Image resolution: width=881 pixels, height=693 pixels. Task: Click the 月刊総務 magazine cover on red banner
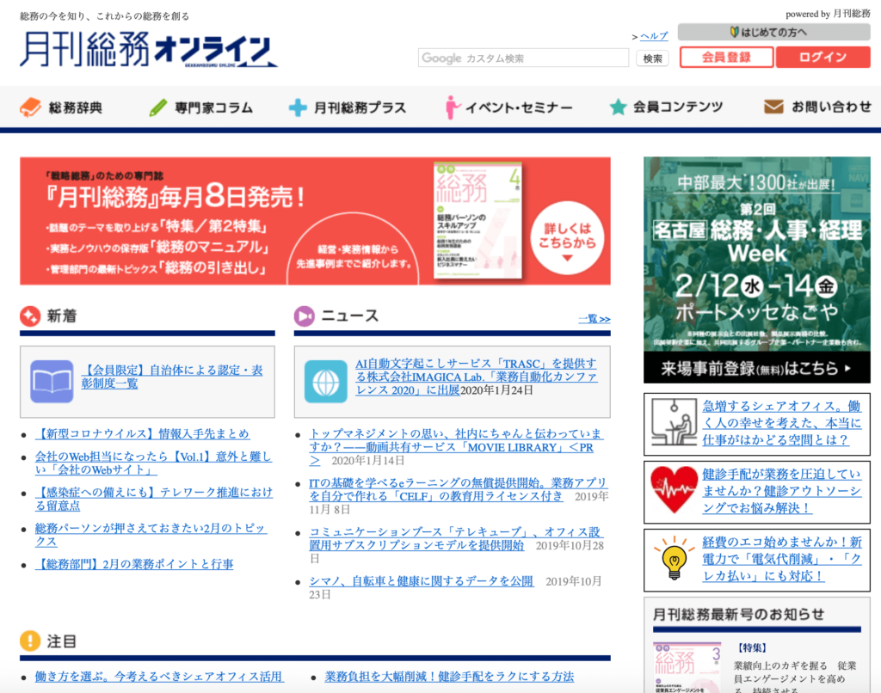pyautogui.click(x=478, y=220)
